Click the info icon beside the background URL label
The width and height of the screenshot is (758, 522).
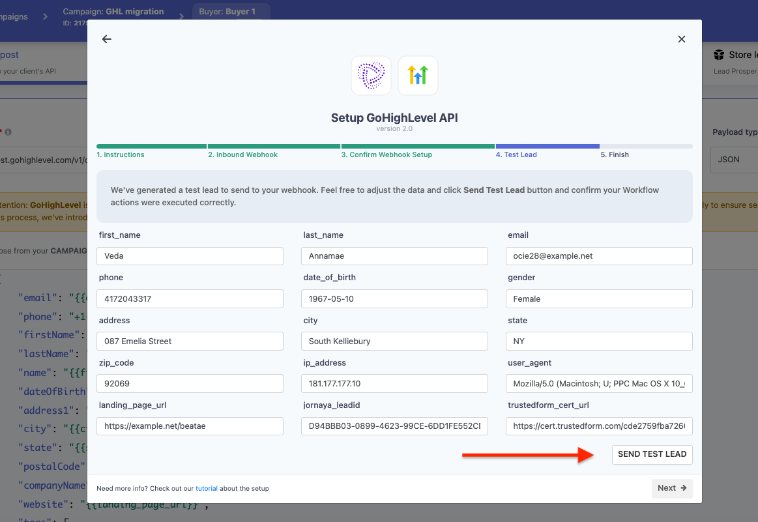8,132
